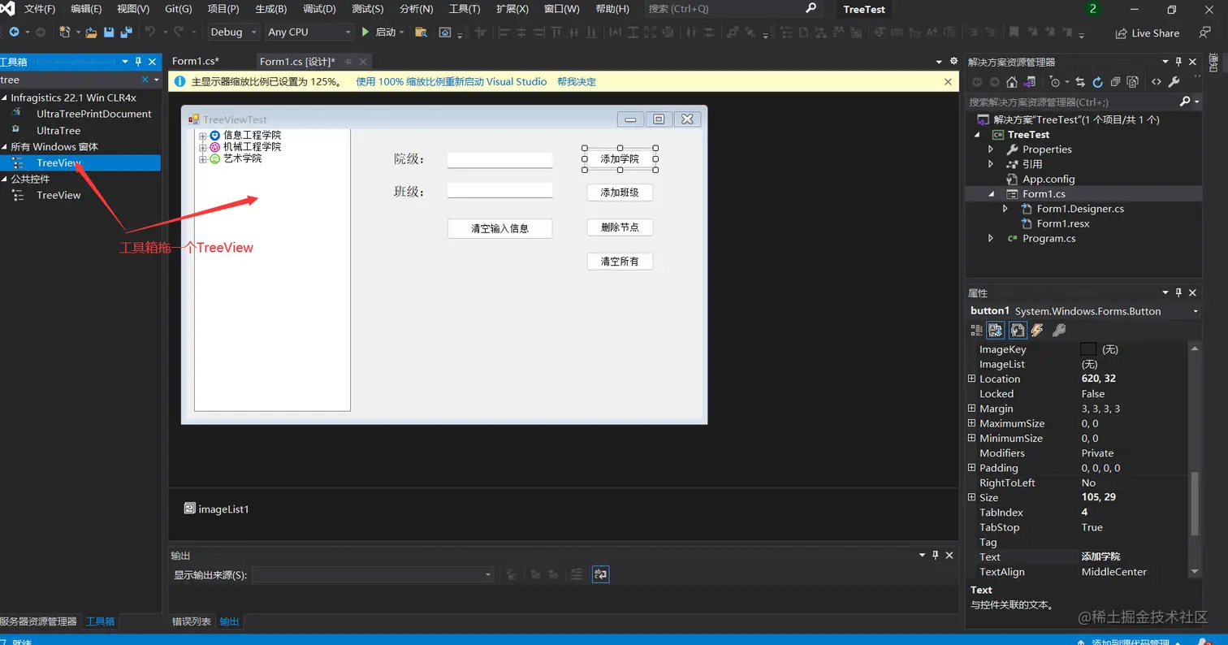Expand the Margin property
1228x645 pixels.
971,409
